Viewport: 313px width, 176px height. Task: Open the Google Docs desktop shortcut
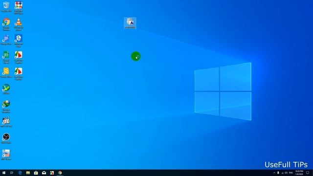pyautogui.click(x=6, y=40)
